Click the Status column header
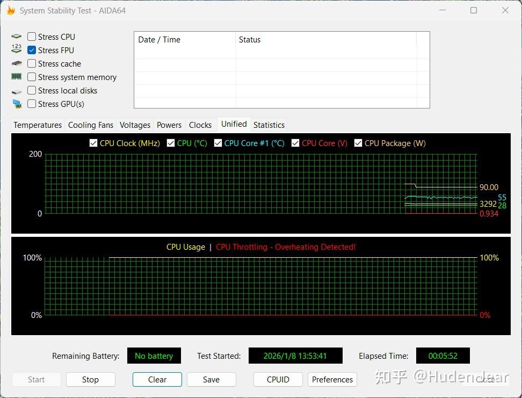 tap(326, 40)
